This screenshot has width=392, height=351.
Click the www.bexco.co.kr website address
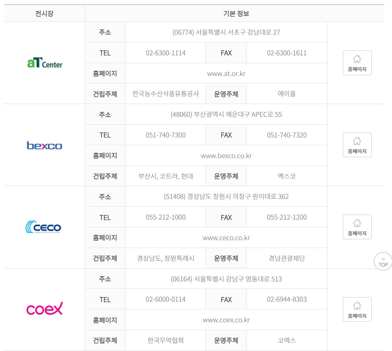[226, 156]
